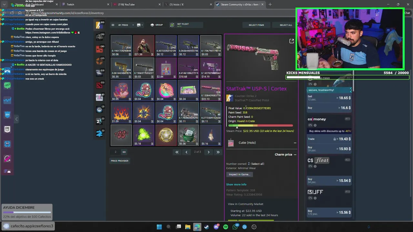Image resolution: width=413 pixels, height=232 pixels.
Task: Open File Explorer from the taskbar
Action: coord(187,227)
